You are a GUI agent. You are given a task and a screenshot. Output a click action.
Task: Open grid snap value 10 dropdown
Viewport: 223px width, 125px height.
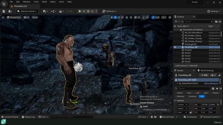click(139, 17)
